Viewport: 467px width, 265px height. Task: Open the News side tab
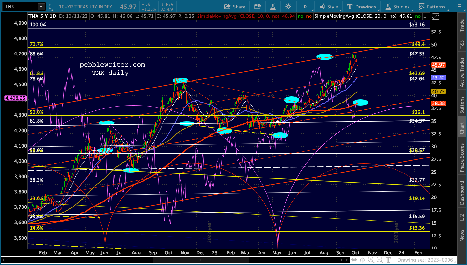pos(462,235)
